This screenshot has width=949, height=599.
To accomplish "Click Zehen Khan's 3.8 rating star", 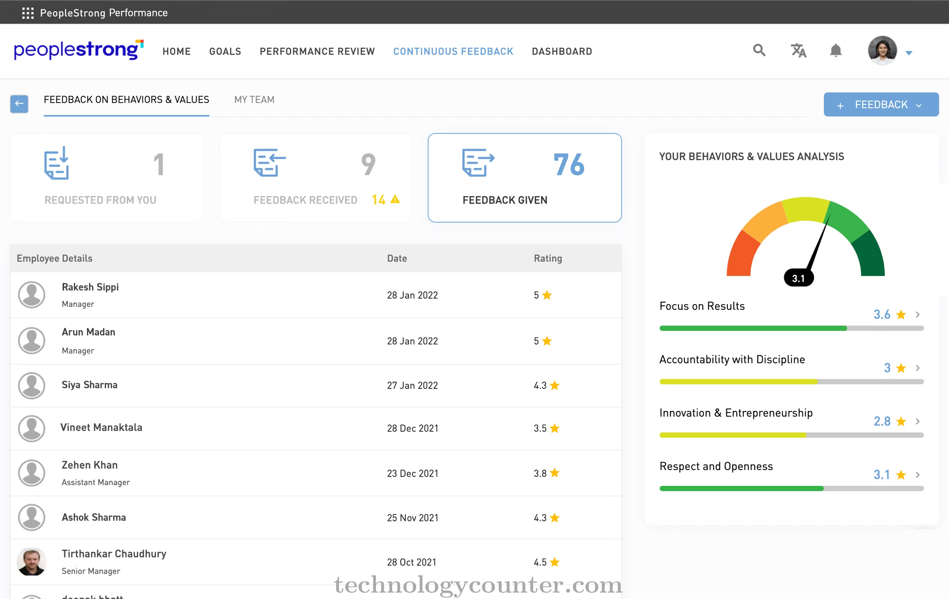I will coord(554,472).
